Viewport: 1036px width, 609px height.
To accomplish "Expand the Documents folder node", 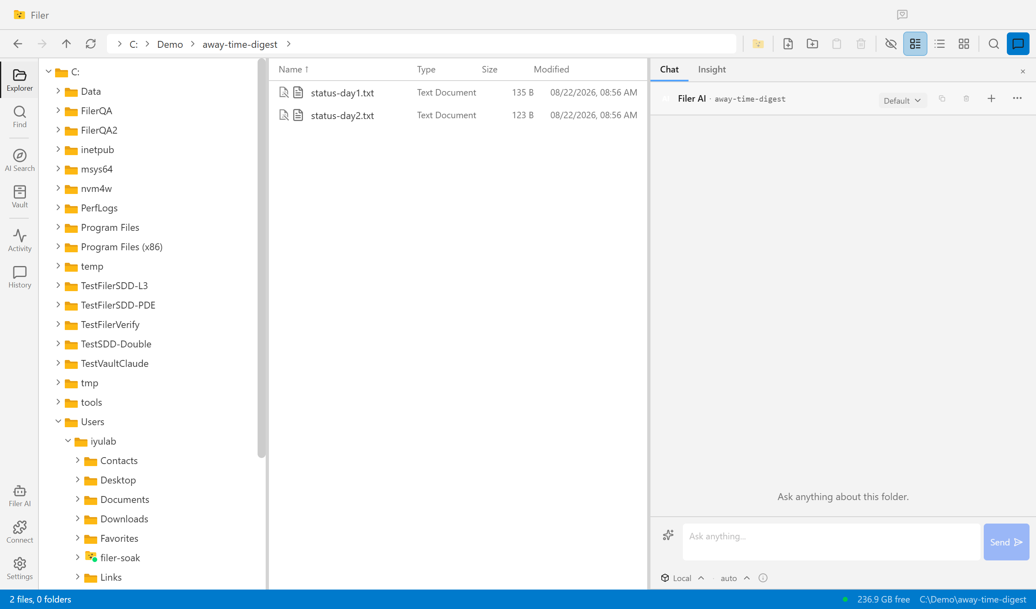I will [x=77, y=499].
